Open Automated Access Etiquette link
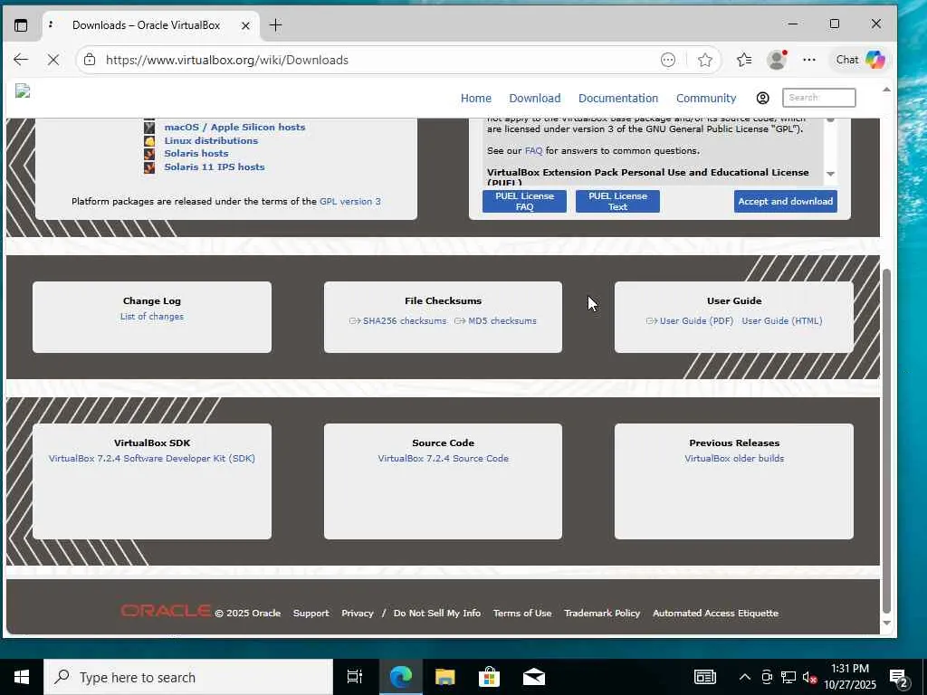The image size is (927, 695). coord(715,614)
